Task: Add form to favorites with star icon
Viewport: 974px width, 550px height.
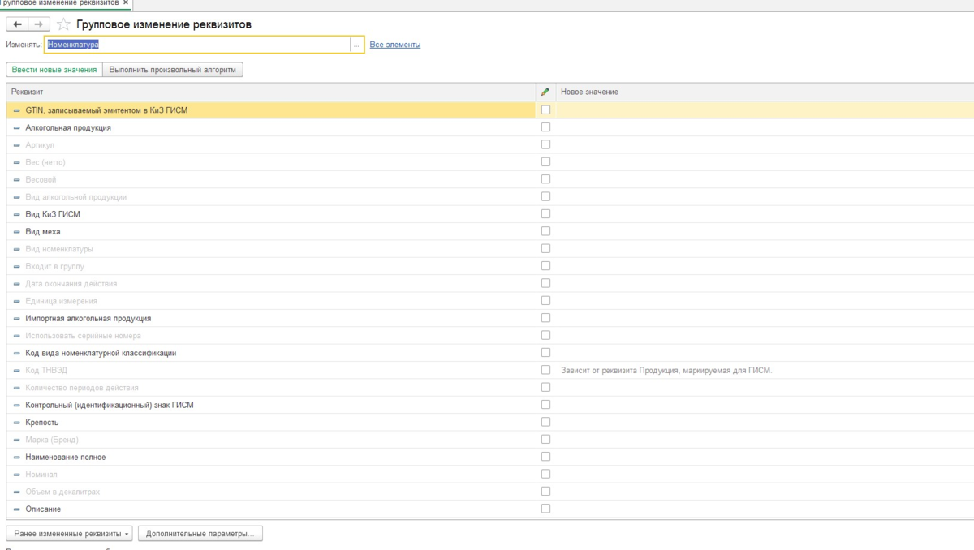Action: coord(63,24)
